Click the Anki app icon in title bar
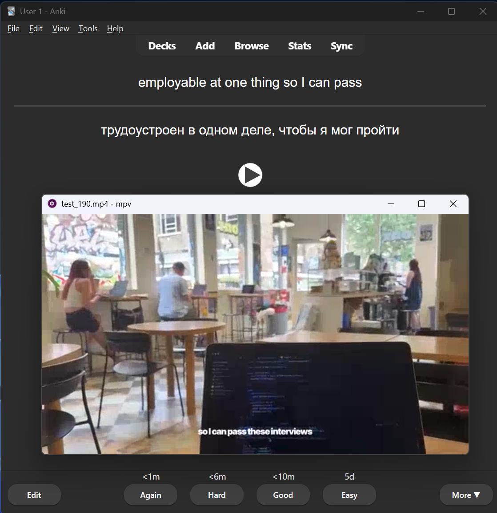This screenshot has height=513, width=497. pos(11,12)
